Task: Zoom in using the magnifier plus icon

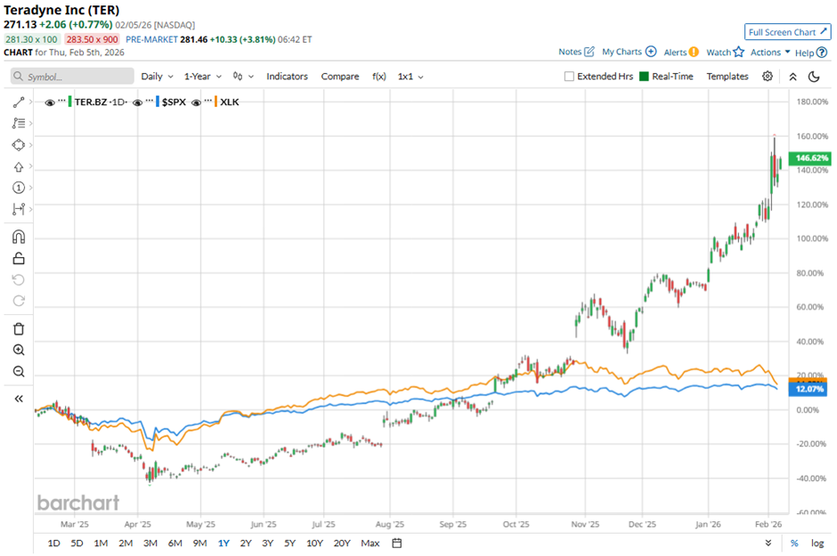Action: click(x=18, y=351)
